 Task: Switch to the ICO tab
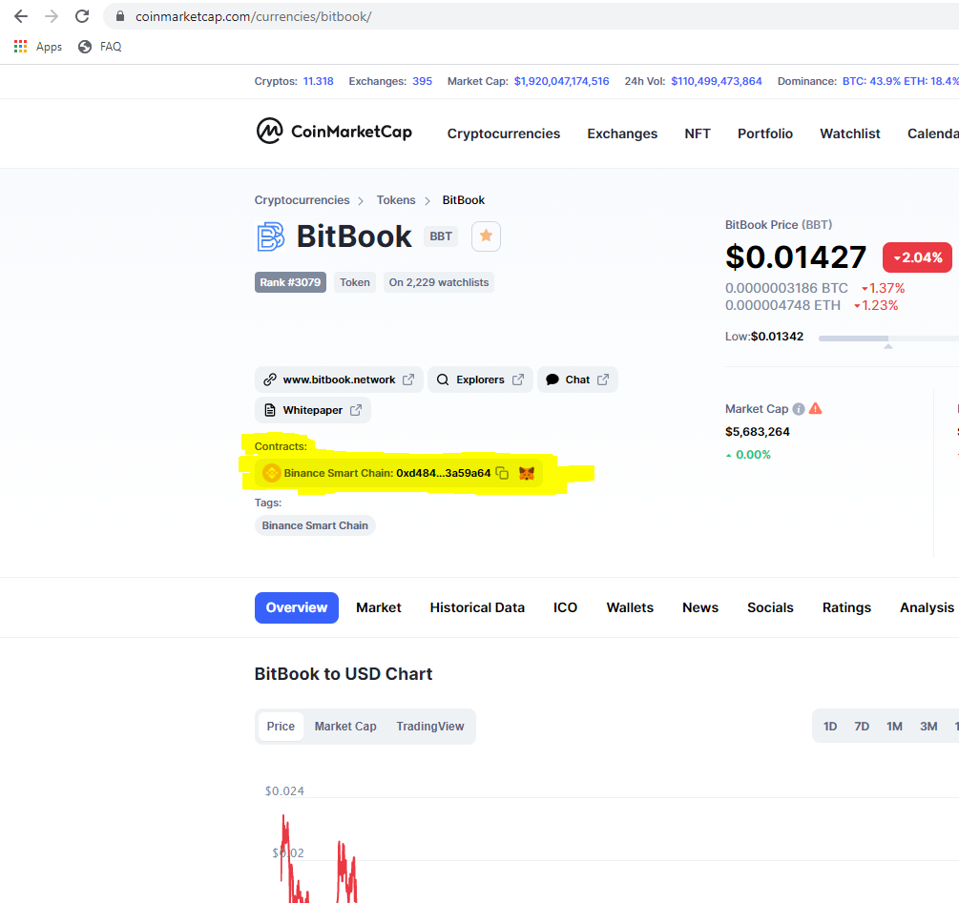pyautogui.click(x=565, y=608)
